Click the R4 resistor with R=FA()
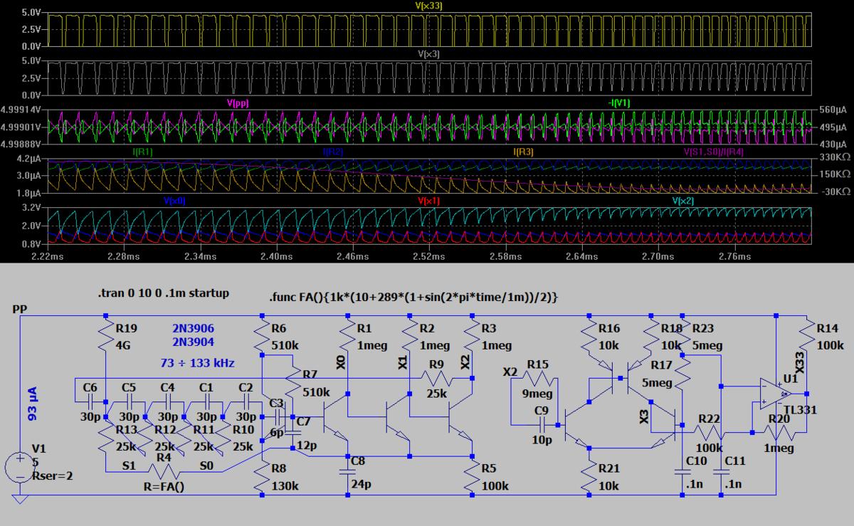The height and width of the screenshot is (526, 854). pyautogui.click(x=164, y=471)
